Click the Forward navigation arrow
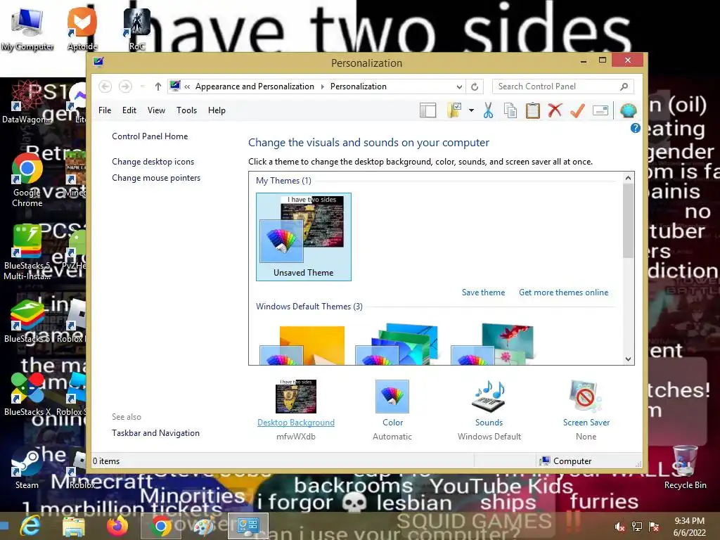 [x=125, y=86]
